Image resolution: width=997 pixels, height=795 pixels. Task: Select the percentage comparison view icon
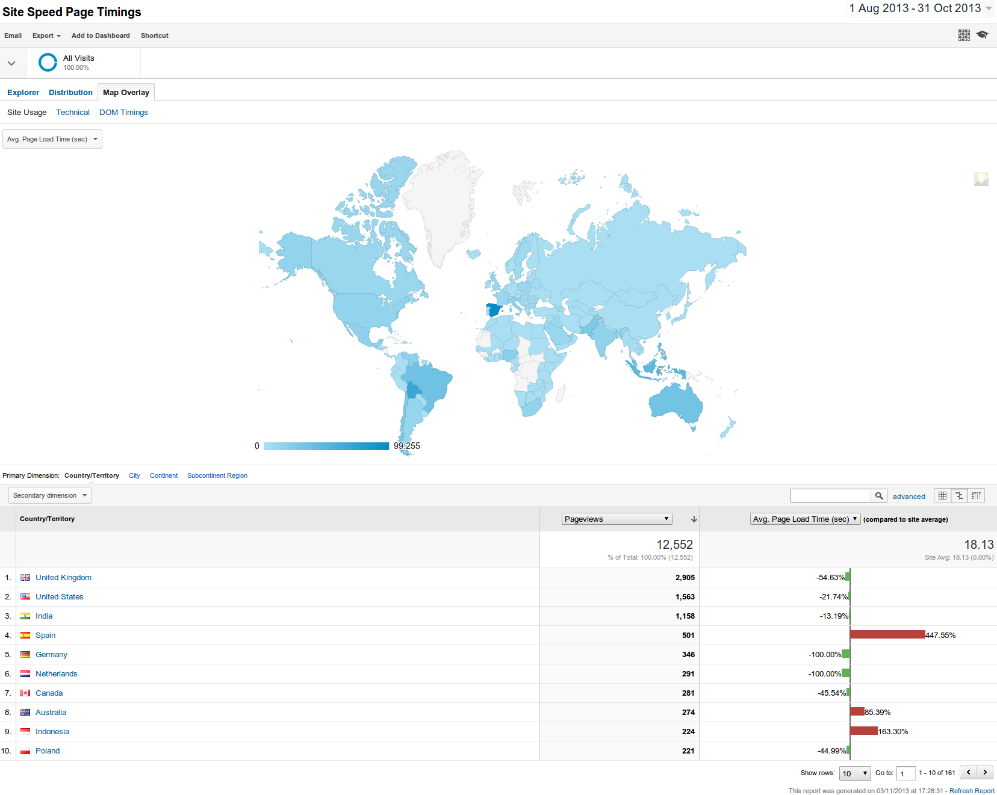[x=959, y=495]
